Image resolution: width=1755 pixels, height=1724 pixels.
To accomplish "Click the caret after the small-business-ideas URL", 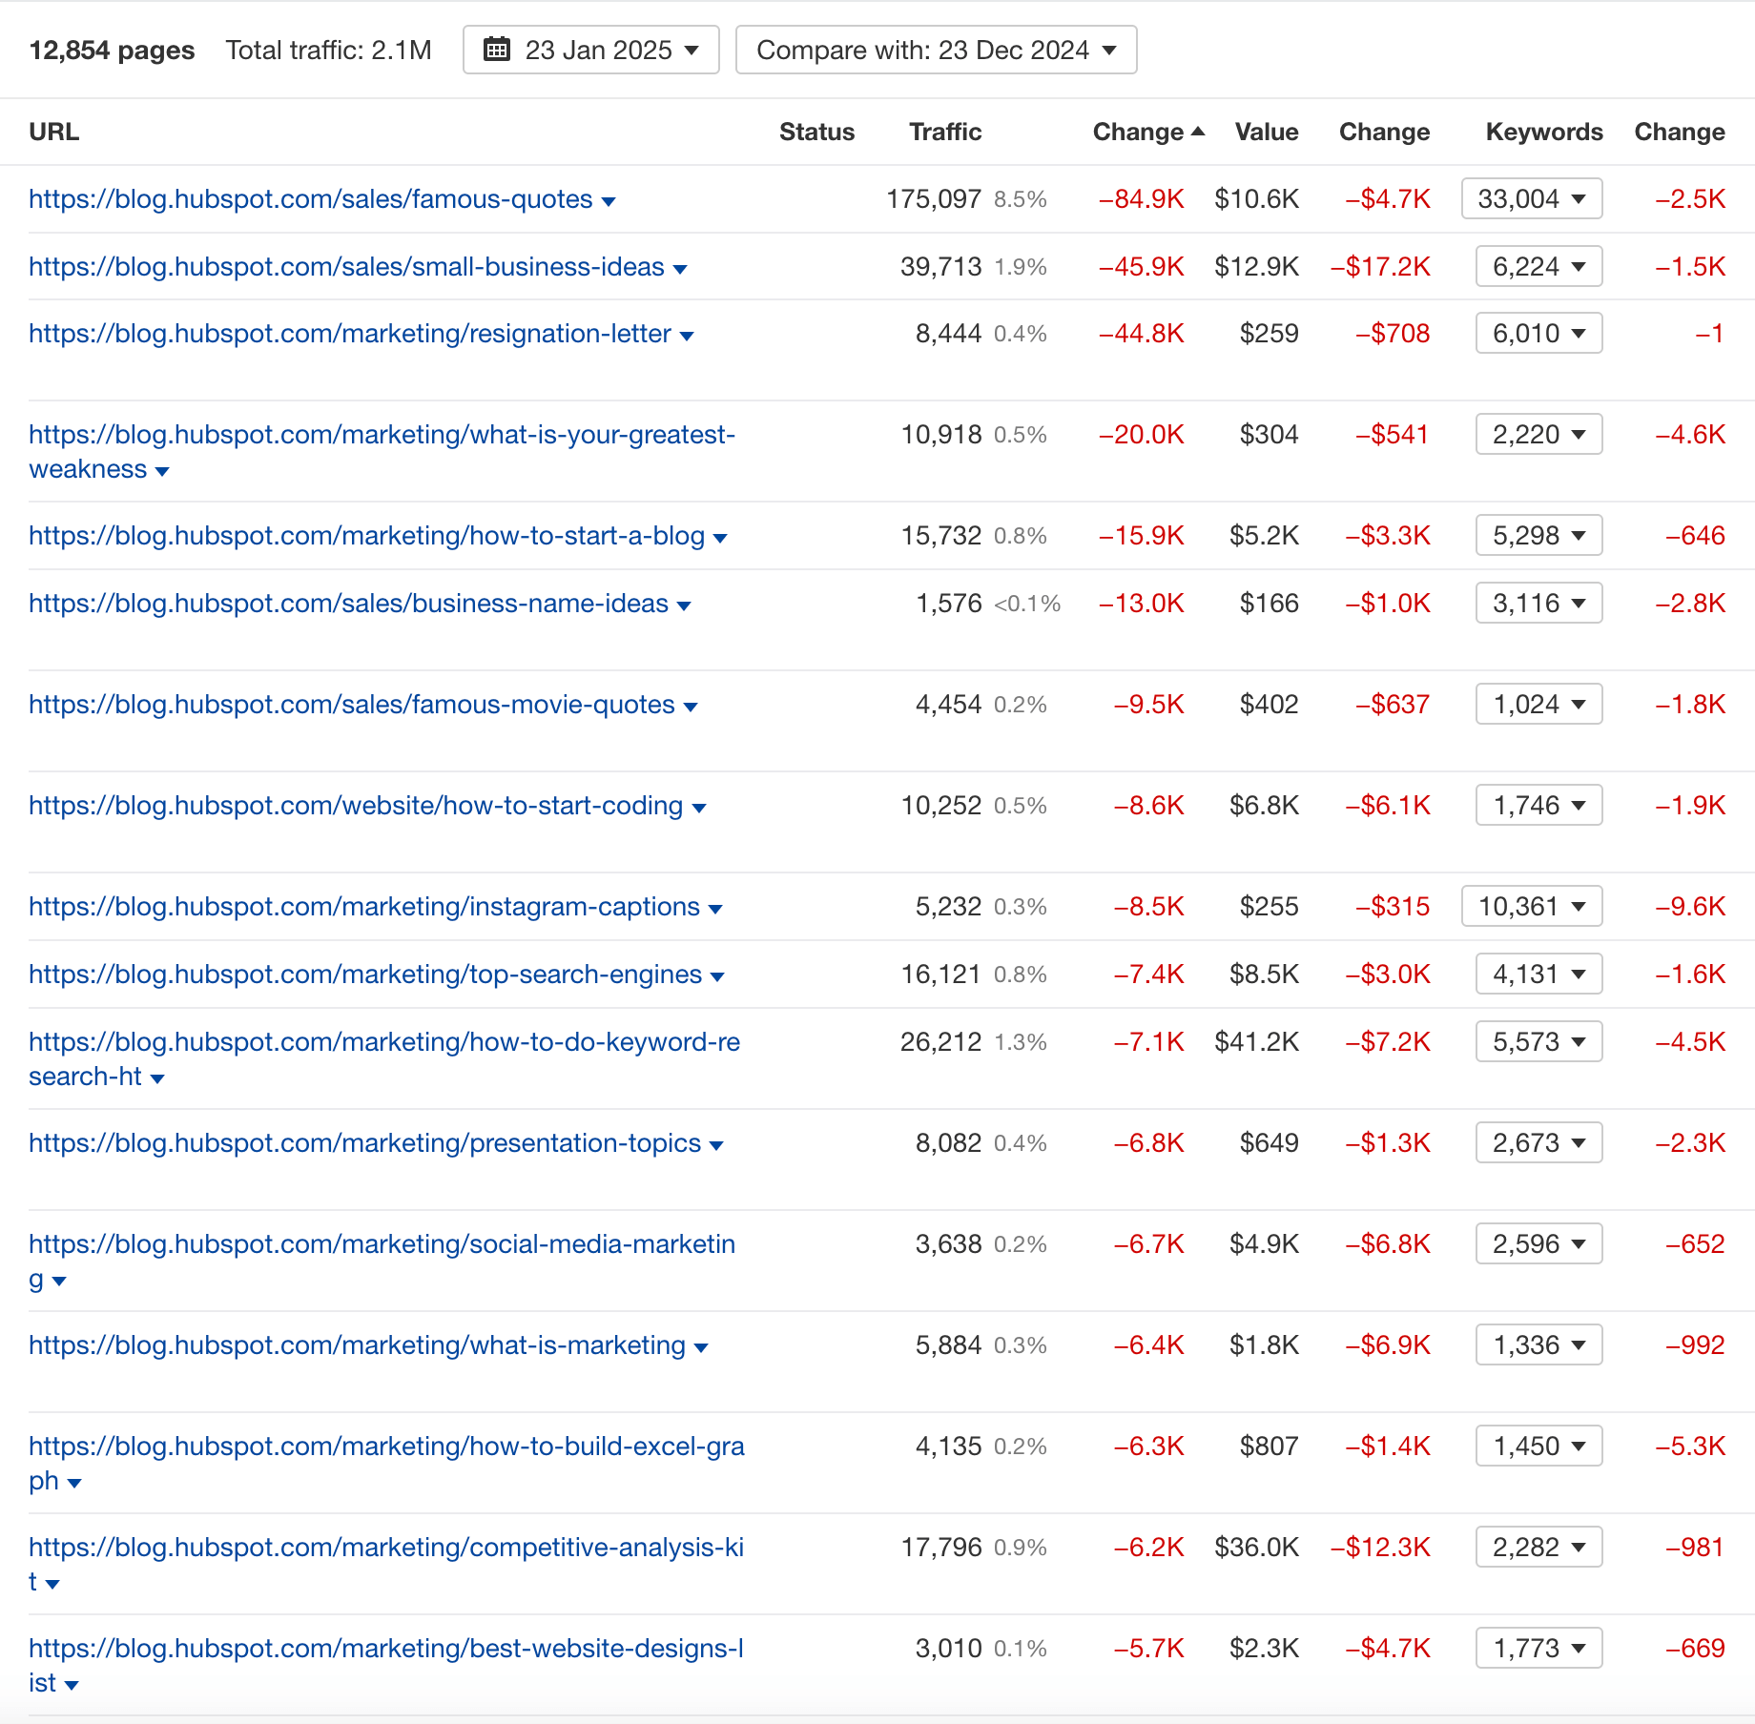I will [x=680, y=269].
